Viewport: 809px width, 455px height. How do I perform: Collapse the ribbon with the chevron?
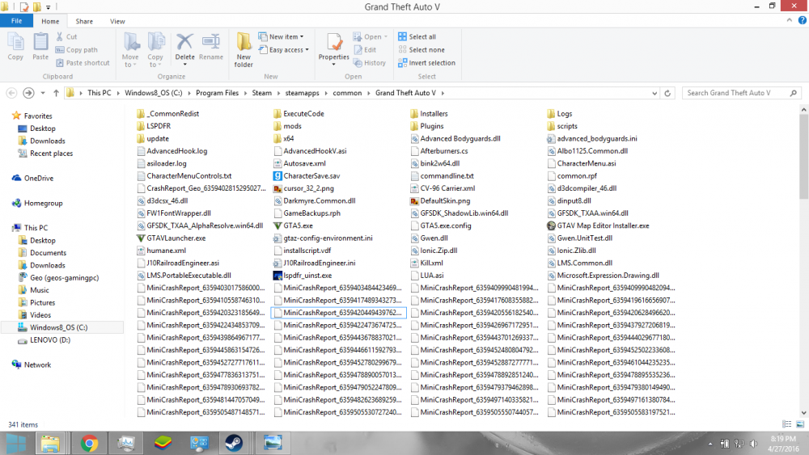790,20
